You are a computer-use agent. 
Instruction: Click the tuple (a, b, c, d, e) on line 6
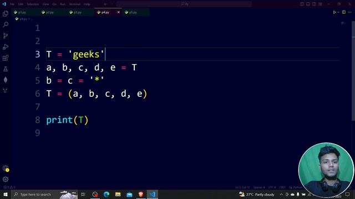108,93
